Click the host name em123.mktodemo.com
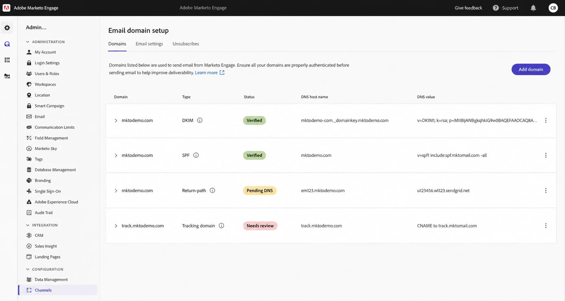Image resolution: width=565 pixels, height=301 pixels. (323, 191)
